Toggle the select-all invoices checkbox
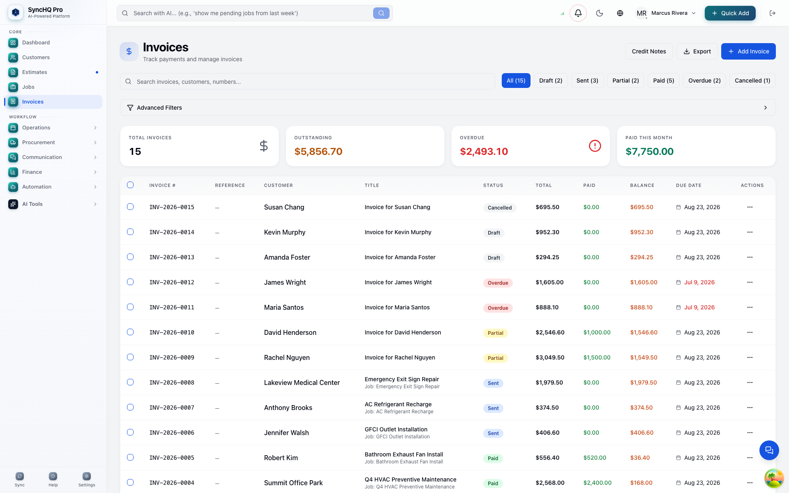789x493 pixels. point(130,185)
